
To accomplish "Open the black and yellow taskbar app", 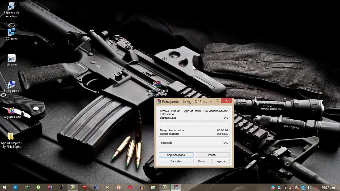I will point(61,187).
